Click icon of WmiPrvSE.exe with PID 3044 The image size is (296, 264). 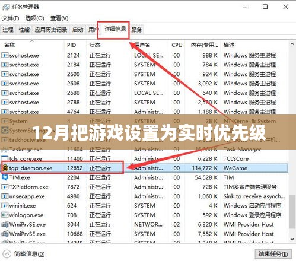coord(5,224)
